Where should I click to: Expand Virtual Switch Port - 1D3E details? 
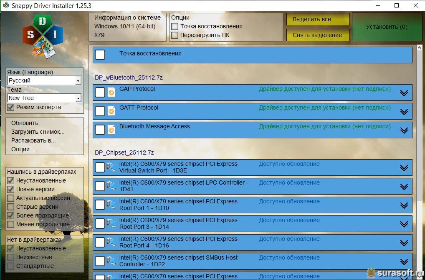pos(404,168)
